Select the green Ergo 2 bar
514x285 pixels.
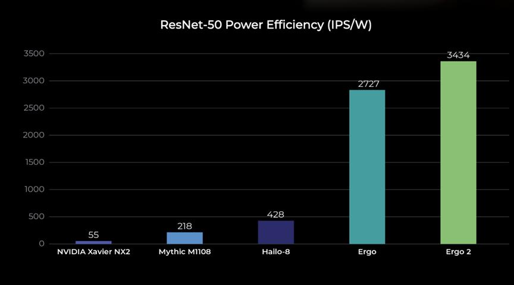coord(458,152)
